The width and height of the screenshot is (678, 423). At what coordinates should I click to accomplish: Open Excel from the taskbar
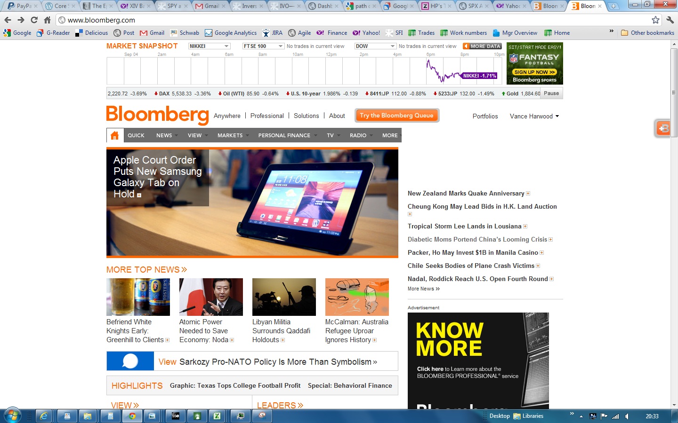point(217,416)
